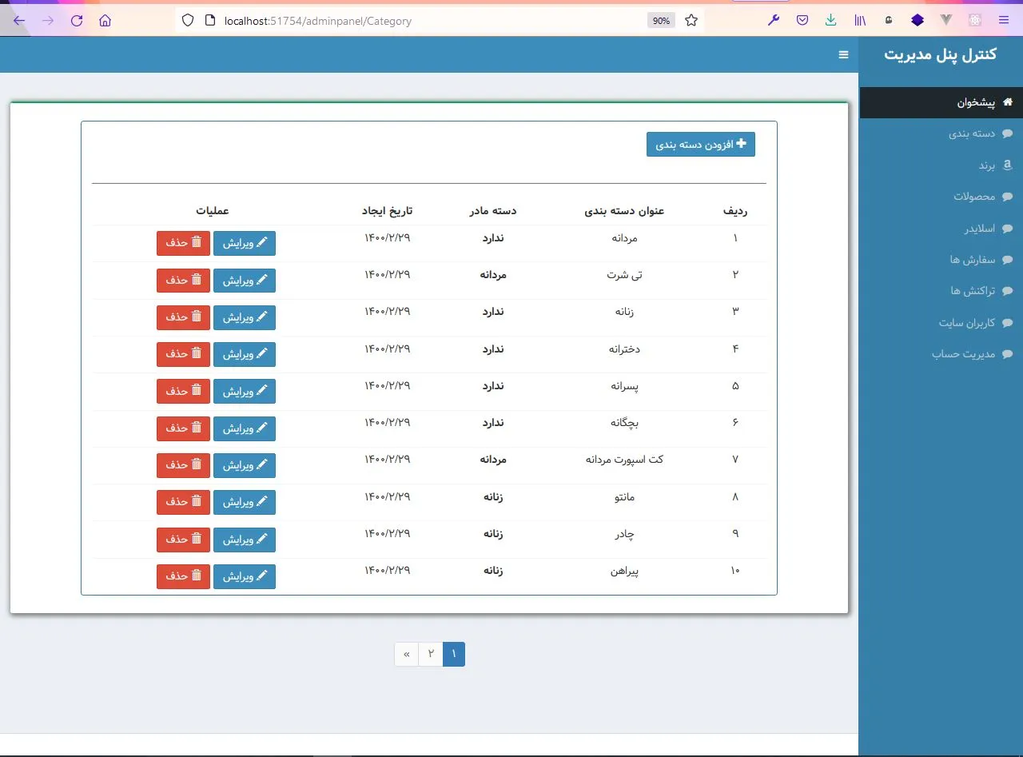The width and height of the screenshot is (1023, 757).
Task: Click حذف for the مانتو row
Action: [183, 502]
